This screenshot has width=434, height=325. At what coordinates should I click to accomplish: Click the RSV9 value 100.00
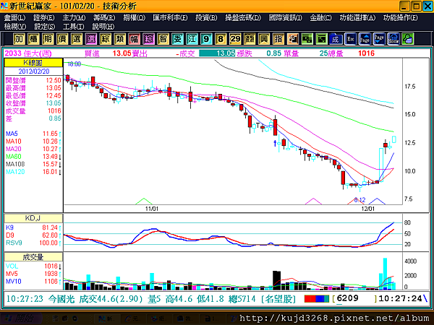pyautogui.click(x=48, y=243)
